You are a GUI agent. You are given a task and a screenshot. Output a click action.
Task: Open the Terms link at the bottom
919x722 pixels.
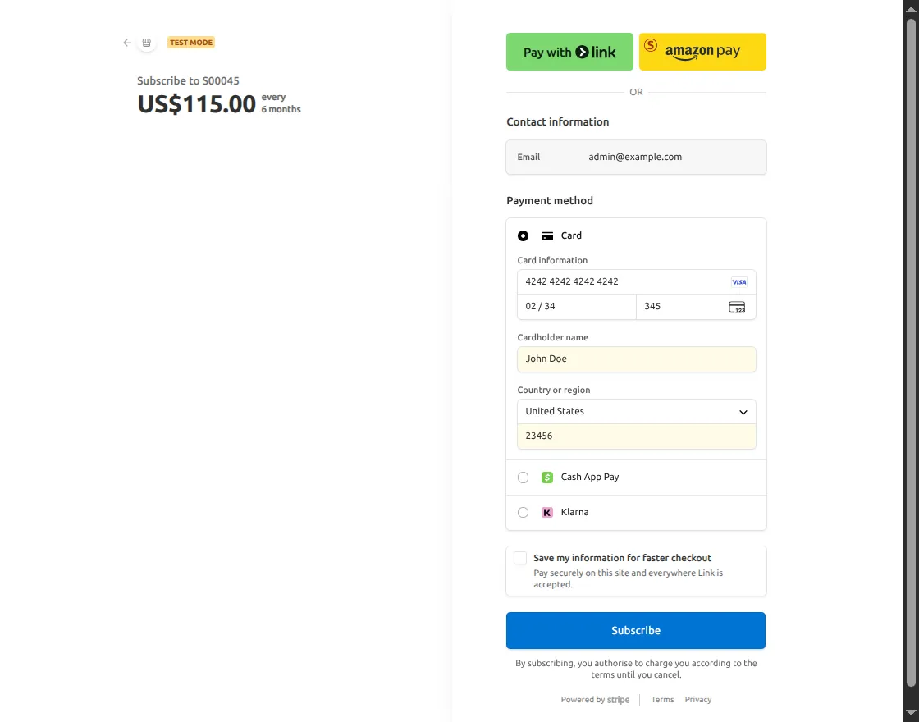coord(661,699)
